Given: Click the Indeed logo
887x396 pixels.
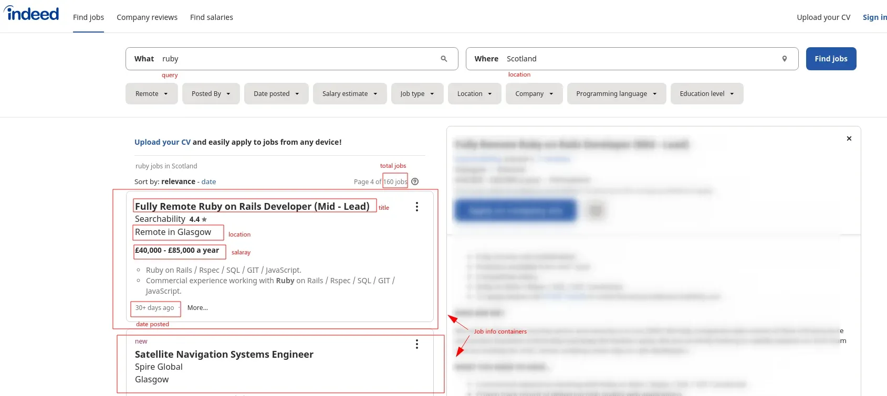Looking at the screenshot, I should tap(32, 13).
